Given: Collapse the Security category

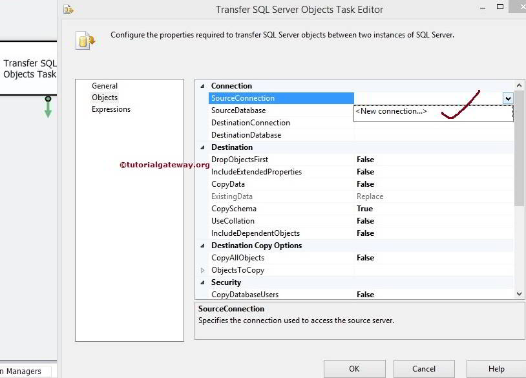Looking at the screenshot, I should point(202,282).
